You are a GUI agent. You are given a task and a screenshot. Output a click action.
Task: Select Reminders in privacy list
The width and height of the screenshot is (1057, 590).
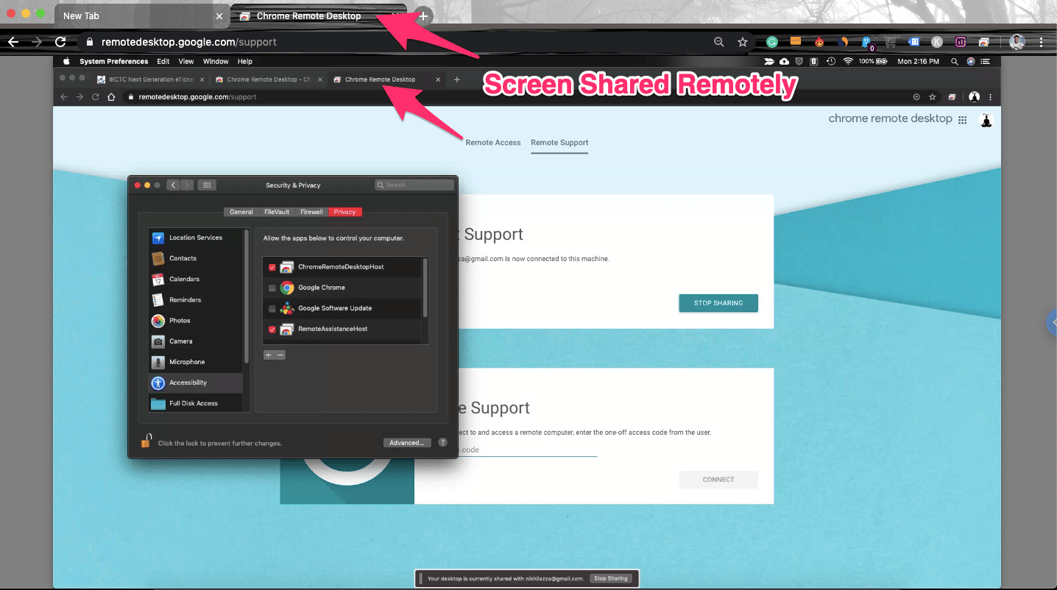tap(196, 299)
